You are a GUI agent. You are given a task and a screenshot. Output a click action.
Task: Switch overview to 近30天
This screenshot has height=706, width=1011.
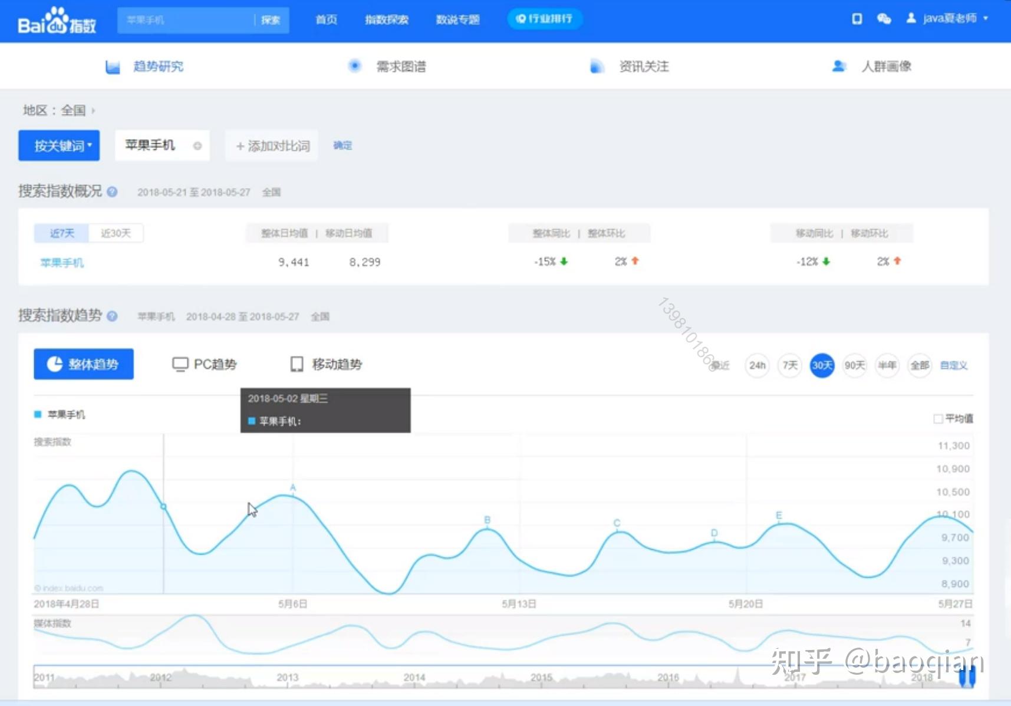(116, 233)
